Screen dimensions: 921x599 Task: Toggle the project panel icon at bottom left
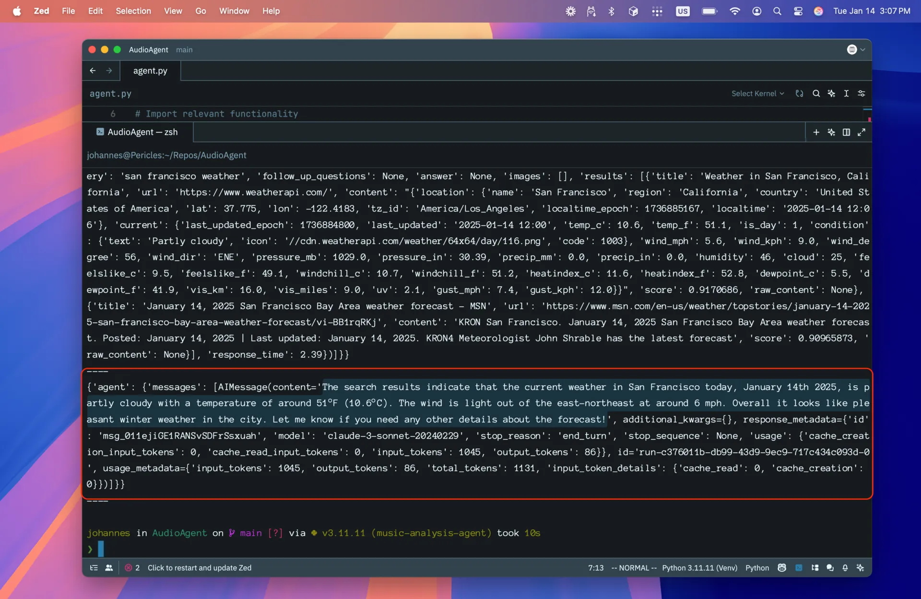coord(94,568)
